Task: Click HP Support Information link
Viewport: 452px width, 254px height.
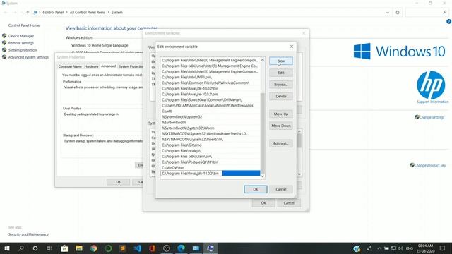Action: click(433, 102)
